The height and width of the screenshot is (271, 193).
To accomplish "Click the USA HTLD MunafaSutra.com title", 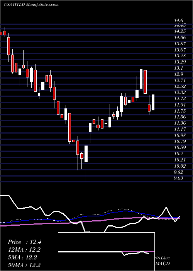I will coord(31,5).
